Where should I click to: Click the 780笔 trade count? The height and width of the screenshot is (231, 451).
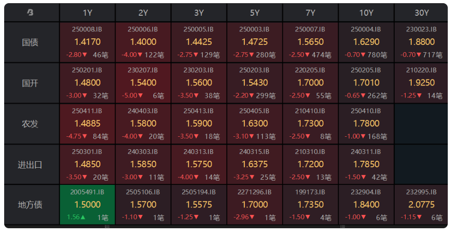[378, 55]
